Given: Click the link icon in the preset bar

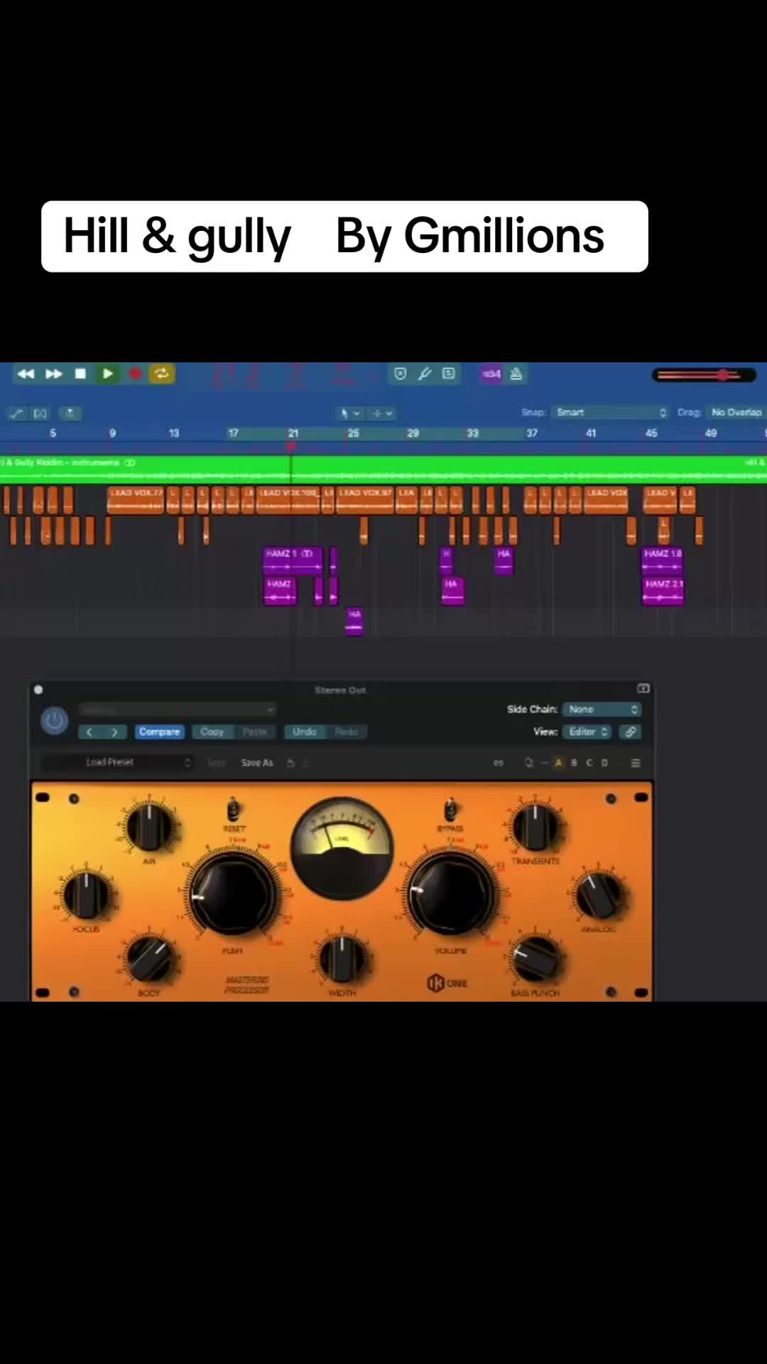Looking at the screenshot, I should pos(499,763).
